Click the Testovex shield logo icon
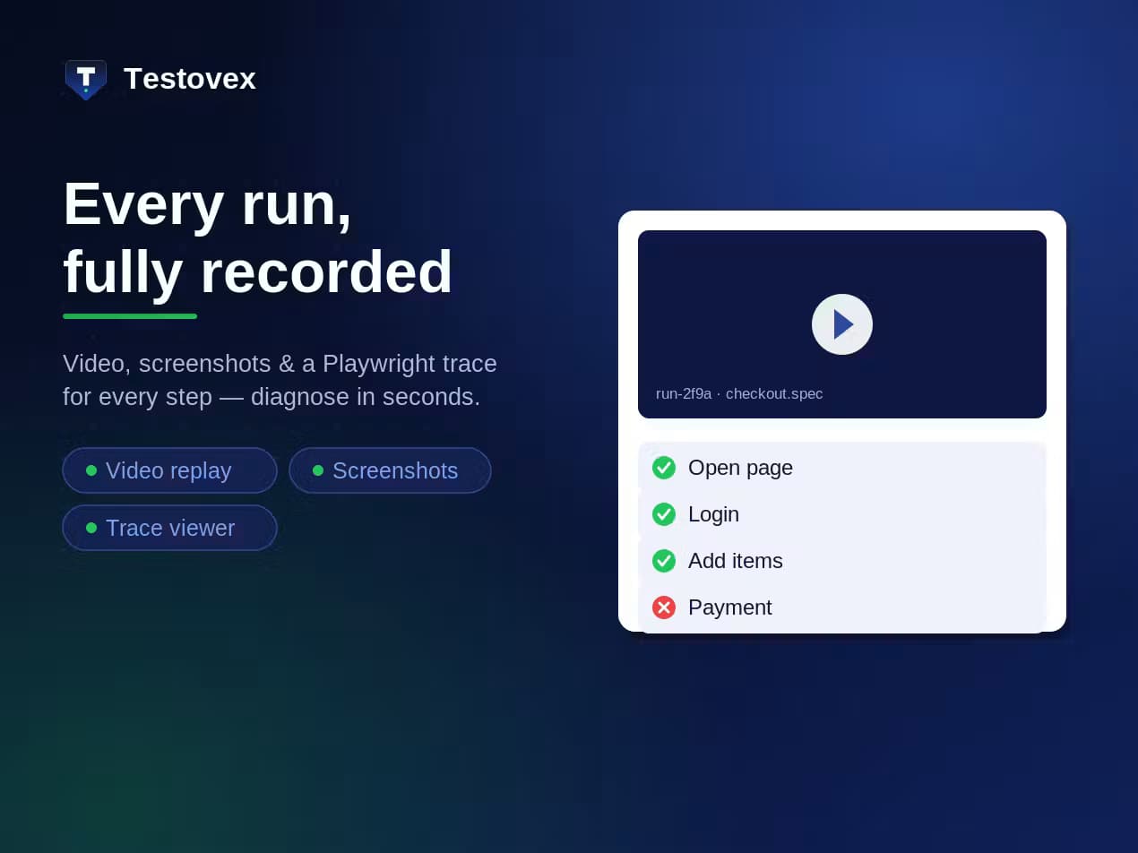Screen dimensions: 1138x853 (86, 80)
